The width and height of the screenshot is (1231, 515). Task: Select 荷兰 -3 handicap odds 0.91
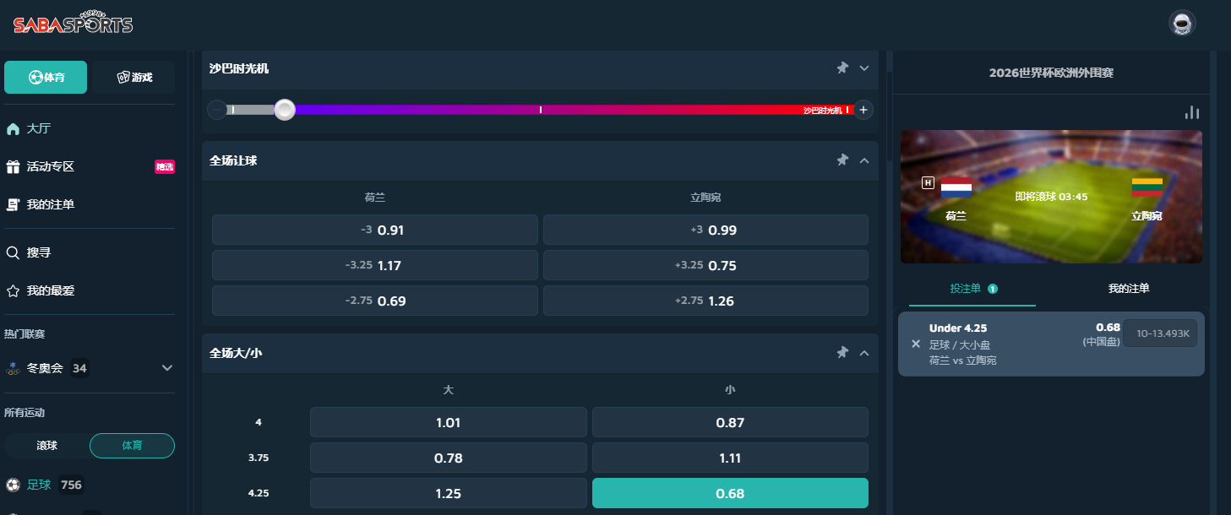[x=374, y=230]
